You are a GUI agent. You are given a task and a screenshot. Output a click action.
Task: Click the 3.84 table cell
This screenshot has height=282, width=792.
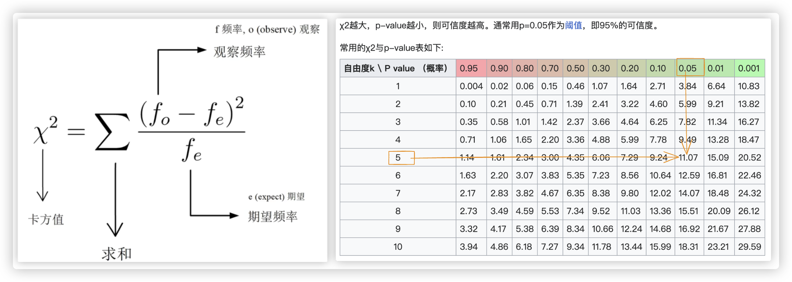click(x=688, y=86)
